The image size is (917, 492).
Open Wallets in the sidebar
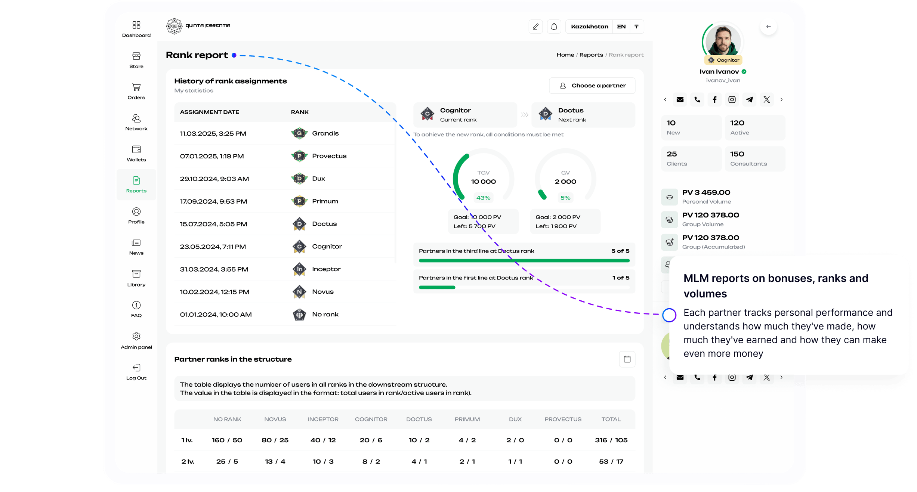point(136,154)
